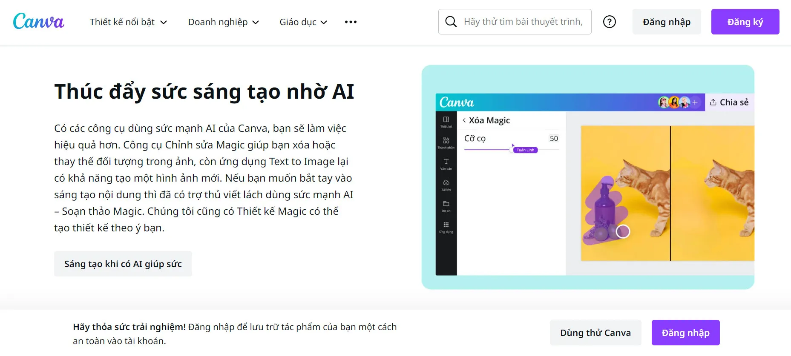Click the cat image thumbnail in preview
Screen dimensions: 791x356
tap(667, 193)
